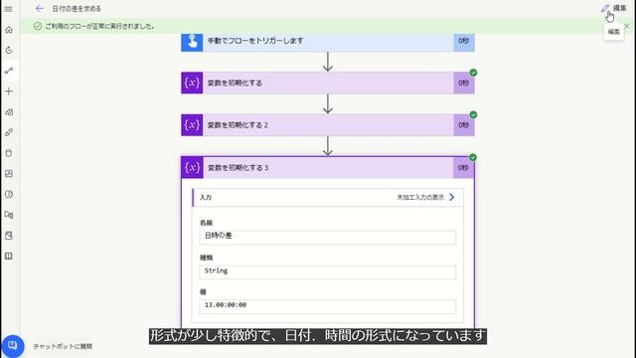This screenshot has height=358, width=636.
Task: Dismiss the success notification banner
Action: [x=627, y=26]
